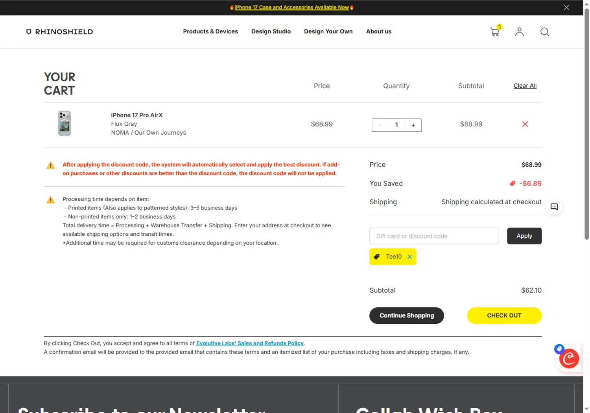Remove the Tee10 discount code tag
The width and height of the screenshot is (590, 413).
tap(409, 257)
